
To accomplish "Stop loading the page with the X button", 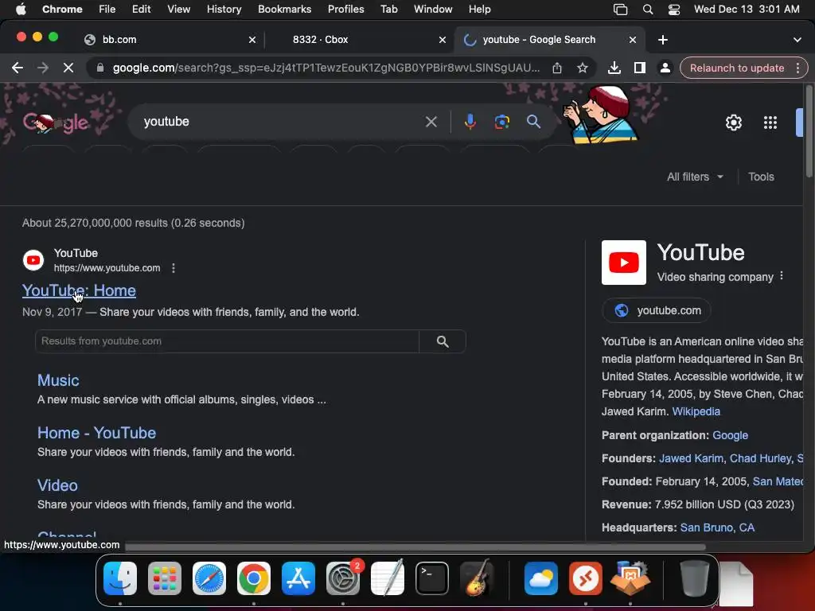I will [x=68, y=68].
